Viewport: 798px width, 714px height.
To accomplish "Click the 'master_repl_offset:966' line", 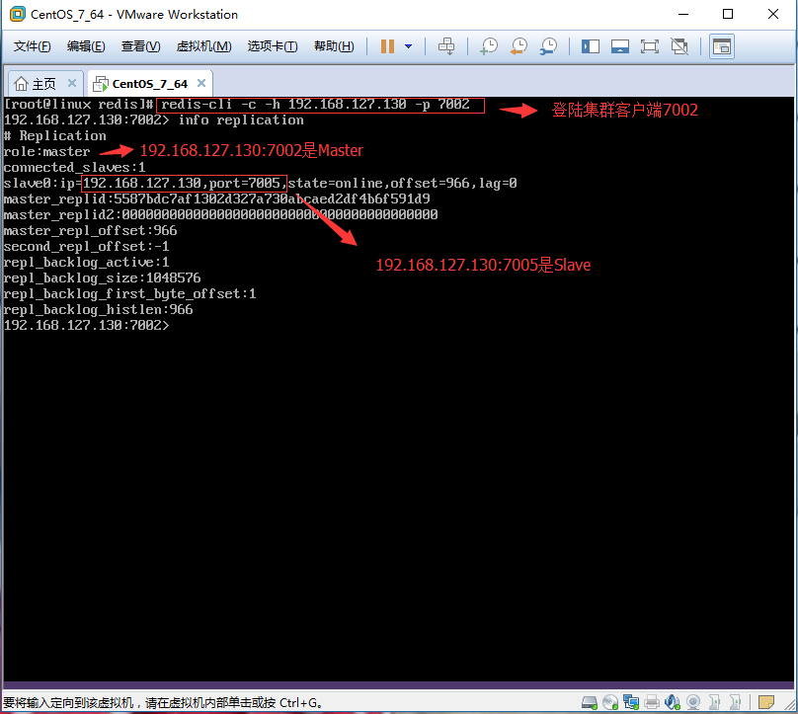I will pos(90,230).
